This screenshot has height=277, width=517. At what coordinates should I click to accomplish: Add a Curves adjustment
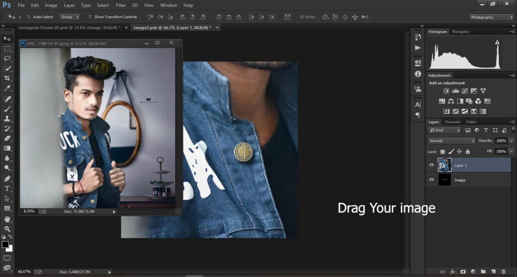(x=464, y=91)
